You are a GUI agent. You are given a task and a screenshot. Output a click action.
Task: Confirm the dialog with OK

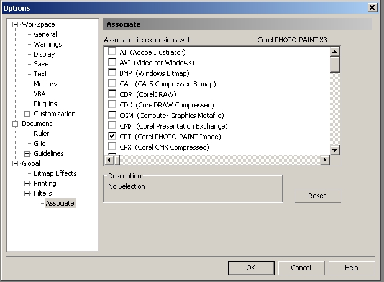click(250, 268)
